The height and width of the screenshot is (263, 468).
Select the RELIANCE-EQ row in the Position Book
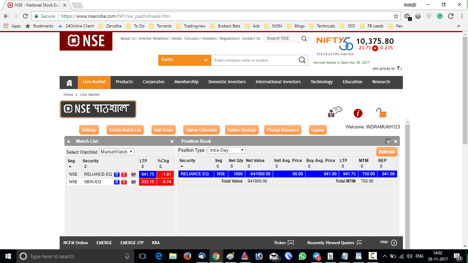point(287,174)
